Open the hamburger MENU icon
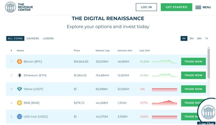Screen dimensions: 216x125 (198, 7)
